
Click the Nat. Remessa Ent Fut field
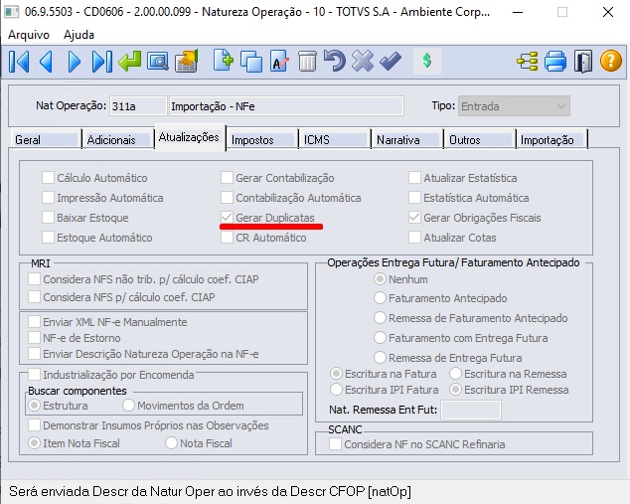470,410
